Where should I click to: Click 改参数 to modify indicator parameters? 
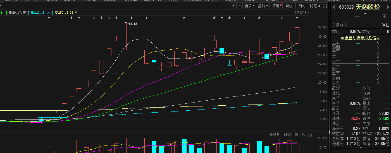click(274, 135)
